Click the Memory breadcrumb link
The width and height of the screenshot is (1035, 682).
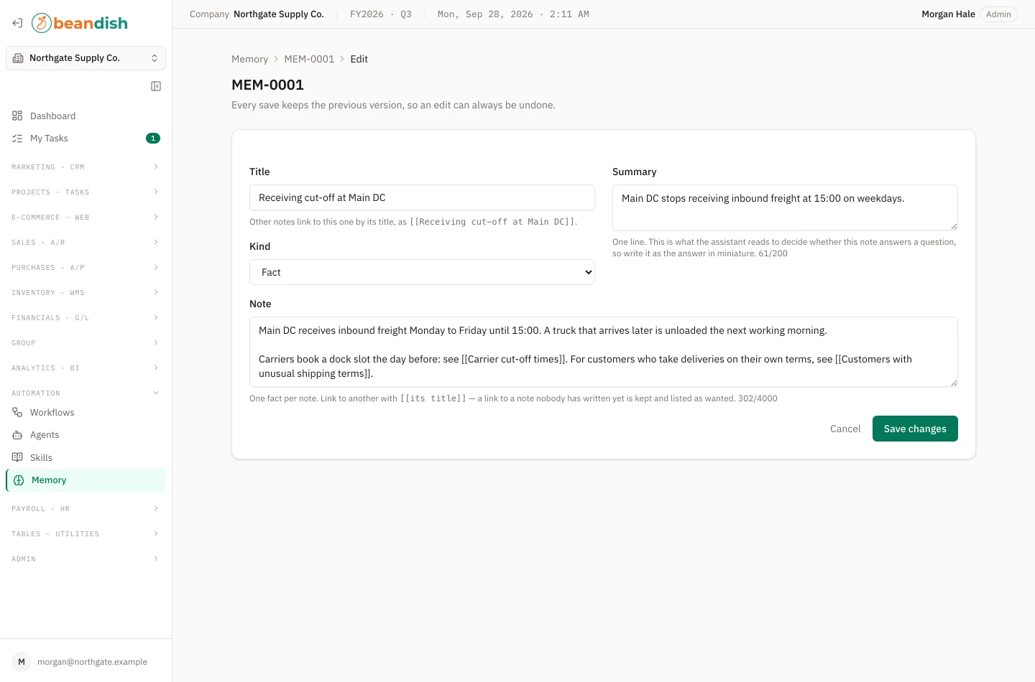click(x=249, y=59)
